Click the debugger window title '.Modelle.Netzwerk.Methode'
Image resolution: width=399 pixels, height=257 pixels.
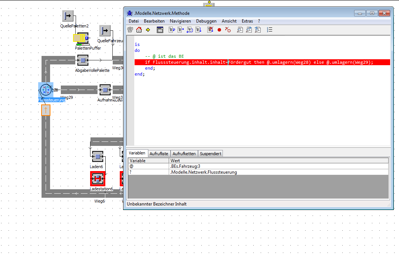[162, 13]
